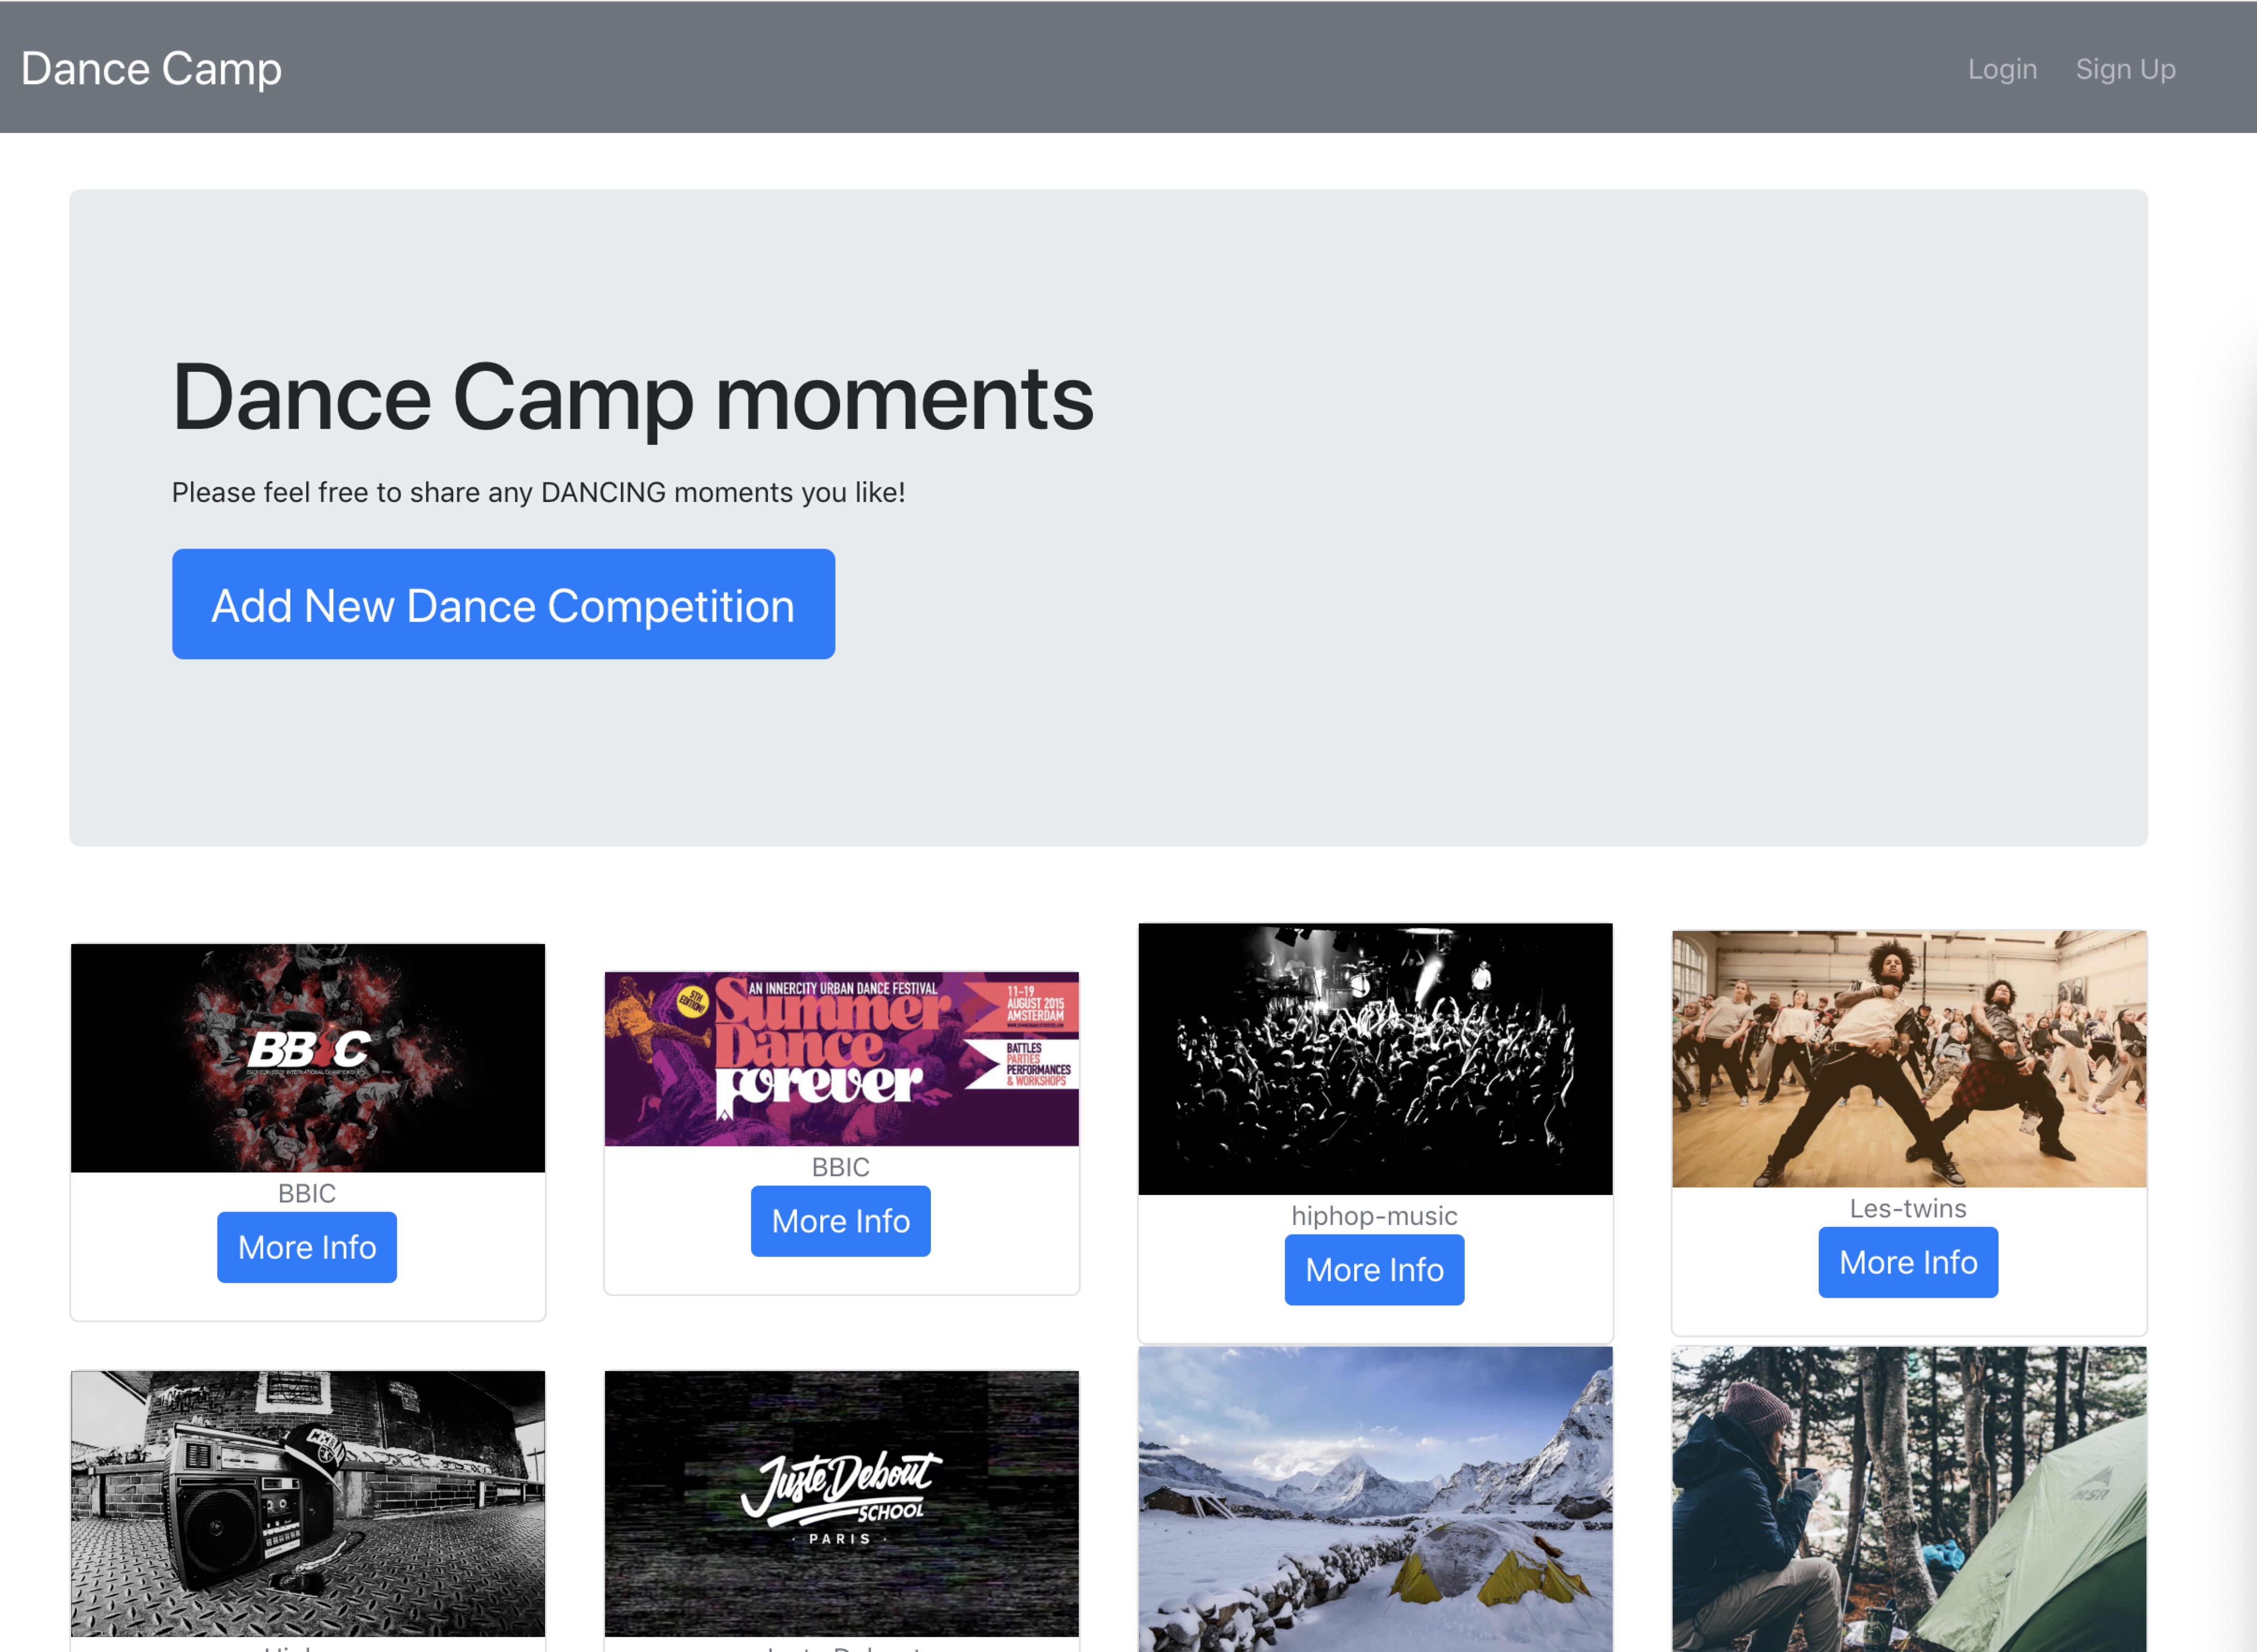Click the forest camping photo thumbnail
This screenshot has width=2257, height=1652.
coord(1907,1500)
